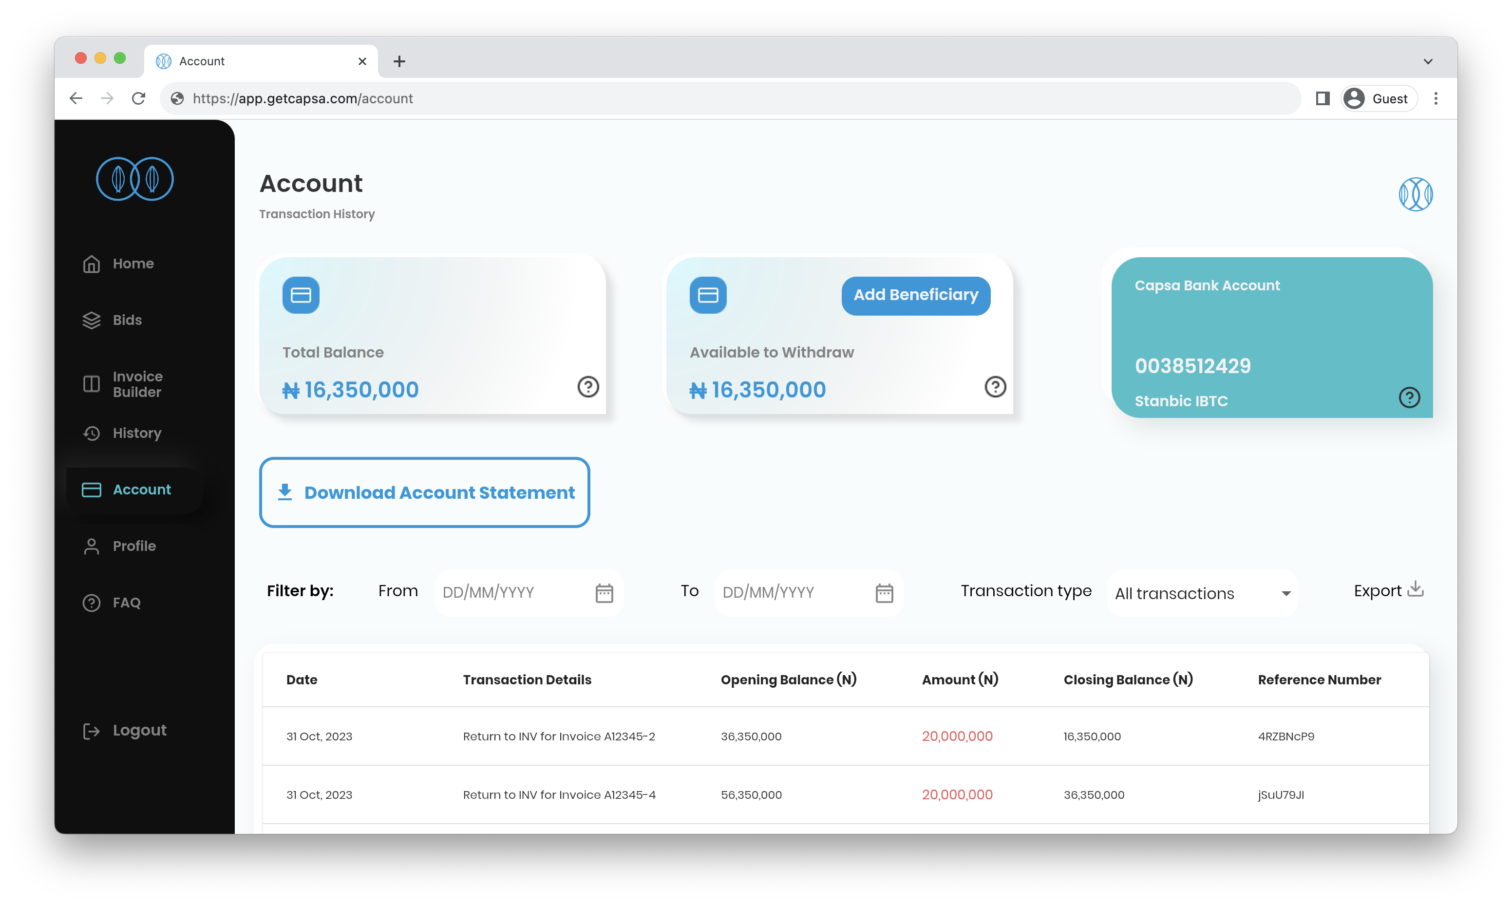Click the download arrow icon in statement button
1512x906 pixels.
(x=285, y=492)
